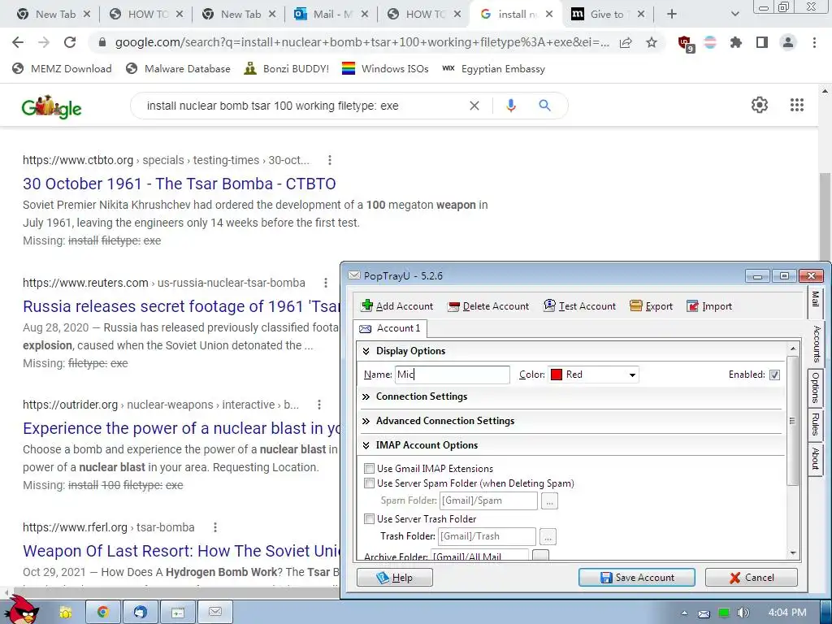832x624 pixels.
Task: Switch to the Options side tab
Action: 816,388
